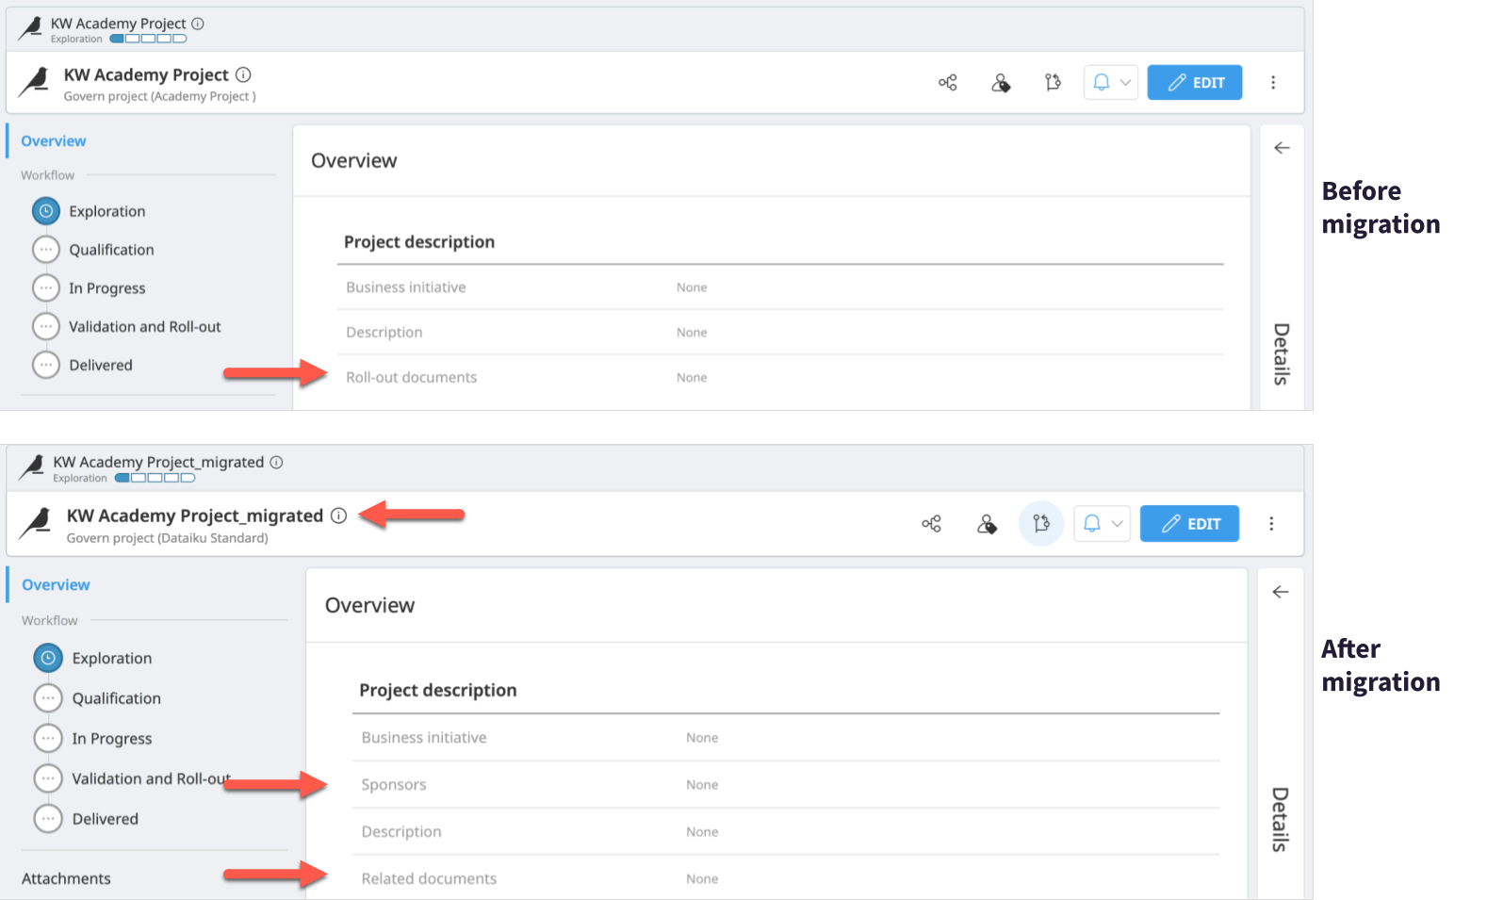Select Overview tab in before-migration sidebar
The height and width of the screenshot is (900, 1487).
(x=54, y=141)
